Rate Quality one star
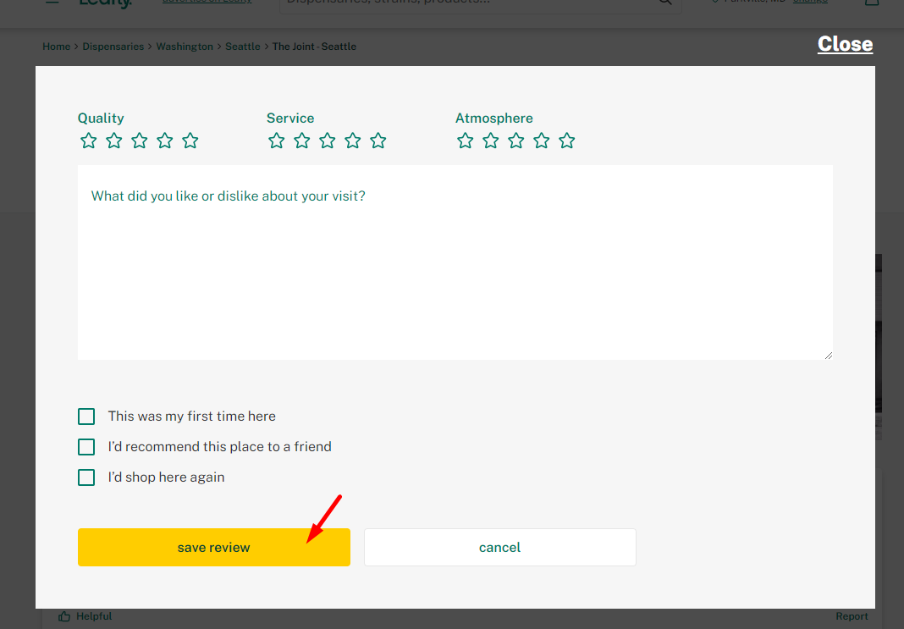 (x=89, y=141)
